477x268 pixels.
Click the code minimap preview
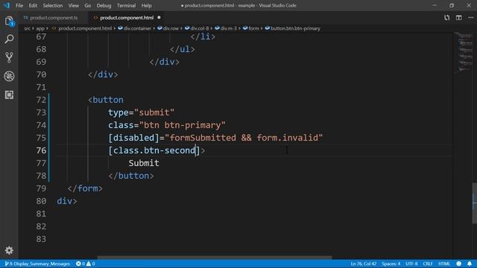tap(463, 52)
